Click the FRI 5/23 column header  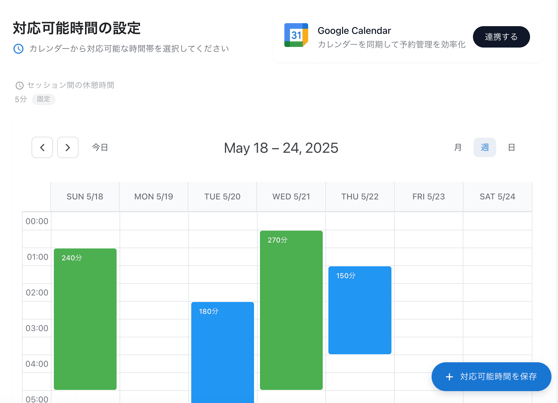[x=428, y=197]
